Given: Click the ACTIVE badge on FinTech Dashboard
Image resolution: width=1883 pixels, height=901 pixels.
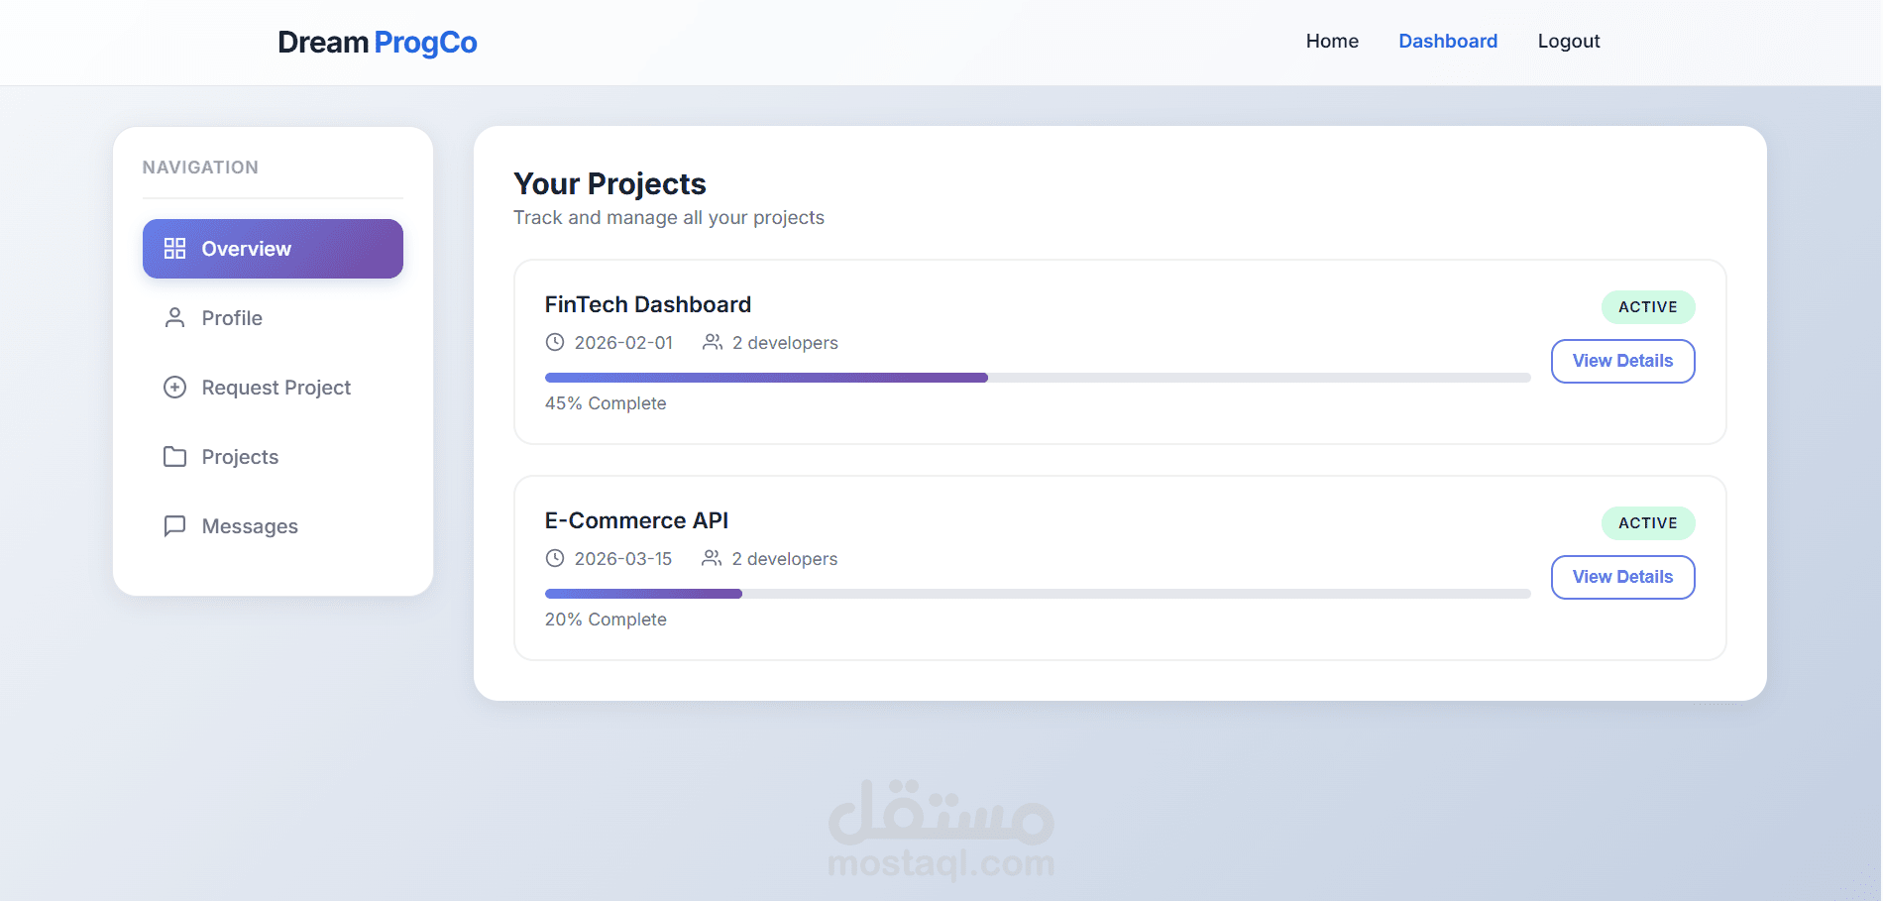Looking at the screenshot, I should pos(1647,307).
